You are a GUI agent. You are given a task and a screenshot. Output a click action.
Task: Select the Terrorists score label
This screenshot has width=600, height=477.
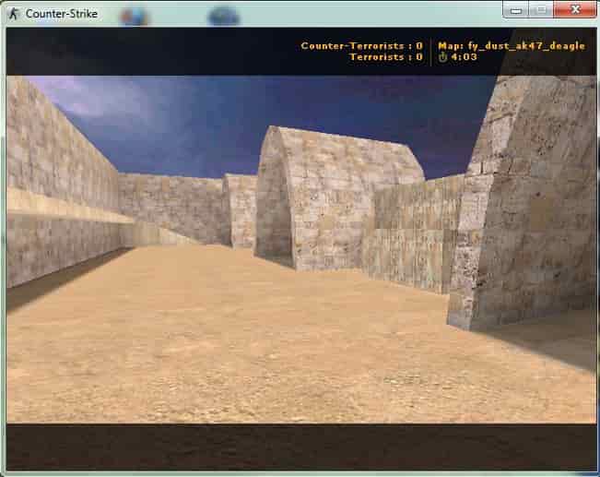tap(386, 57)
